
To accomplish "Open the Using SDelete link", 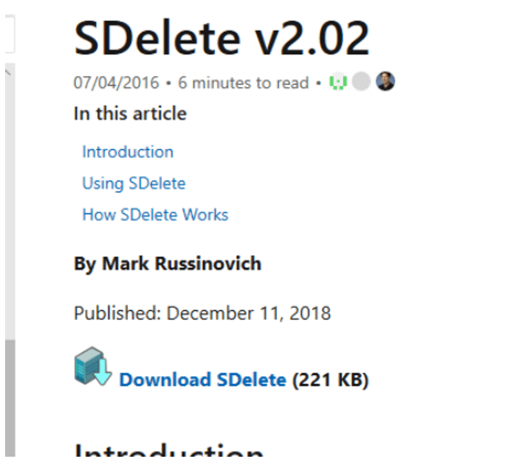I will (x=133, y=183).
